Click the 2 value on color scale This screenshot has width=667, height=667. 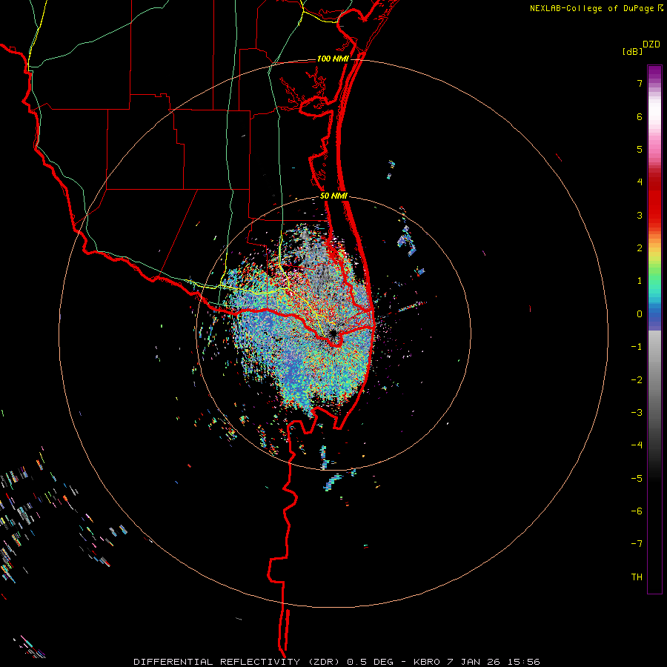pyautogui.click(x=640, y=248)
